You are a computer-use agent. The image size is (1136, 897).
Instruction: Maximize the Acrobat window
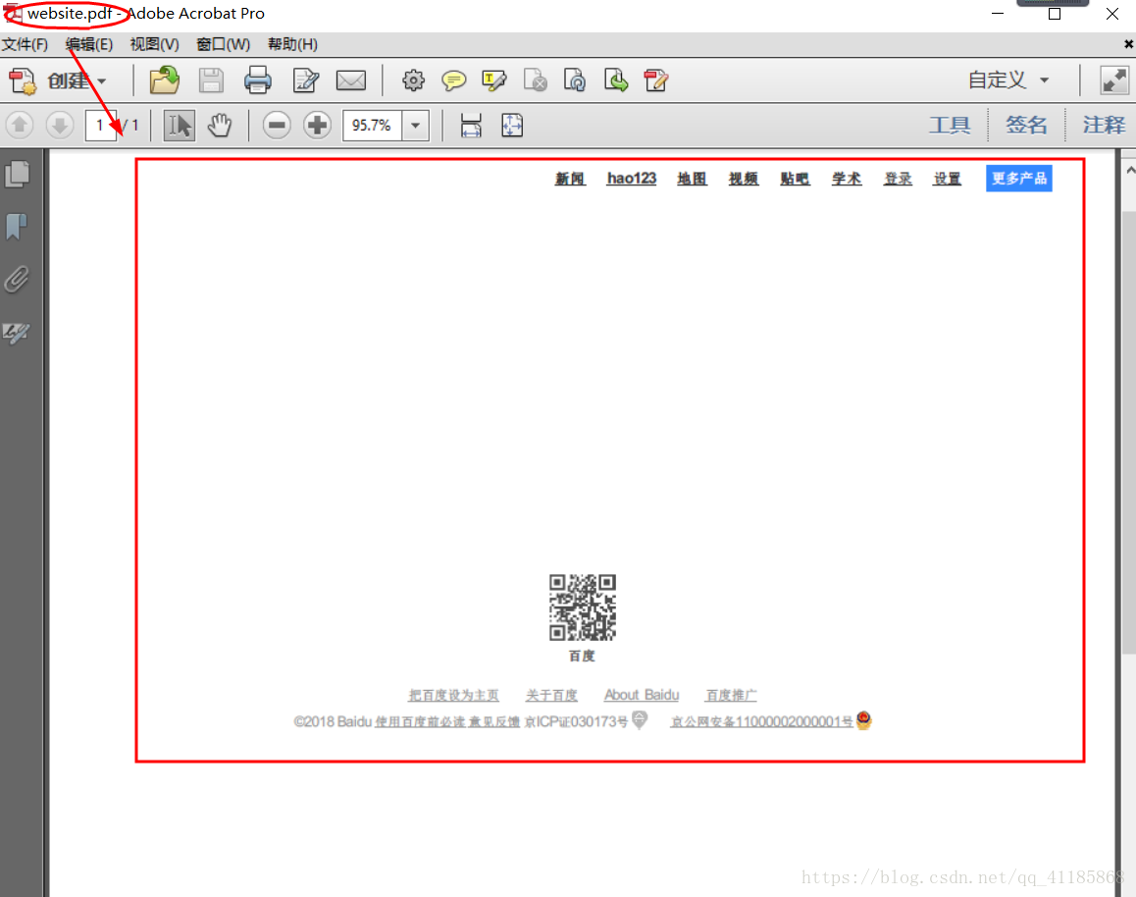[x=1055, y=14]
